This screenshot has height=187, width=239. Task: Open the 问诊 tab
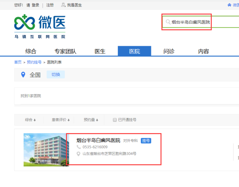pyautogui.click(x=169, y=51)
